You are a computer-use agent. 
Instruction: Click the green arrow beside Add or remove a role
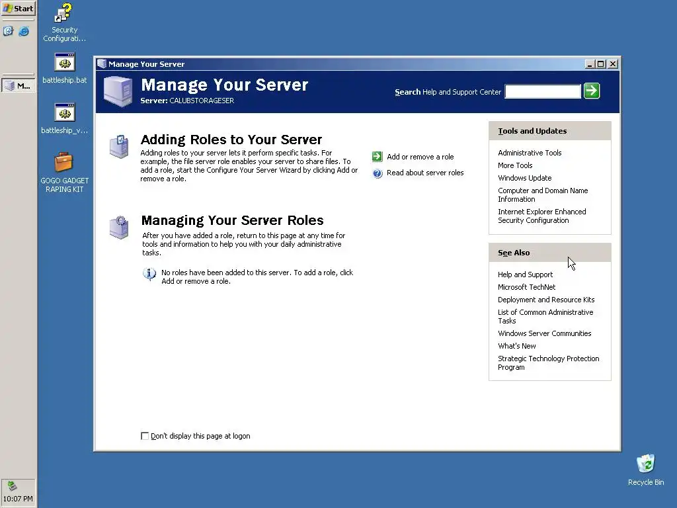378,156
